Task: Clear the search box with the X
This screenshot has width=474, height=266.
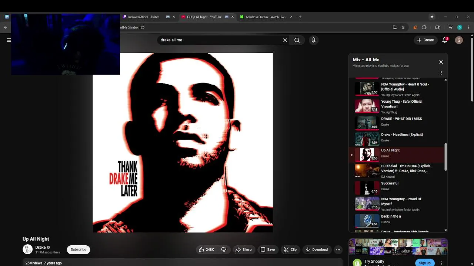Action: (x=285, y=40)
